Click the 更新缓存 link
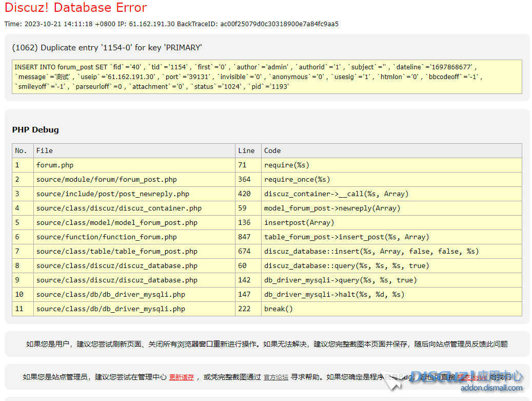This screenshot has height=401, width=532. (x=182, y=377)
